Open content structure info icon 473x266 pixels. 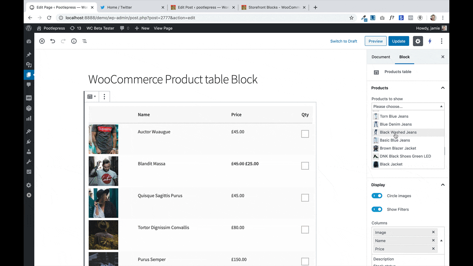[74, 41]
